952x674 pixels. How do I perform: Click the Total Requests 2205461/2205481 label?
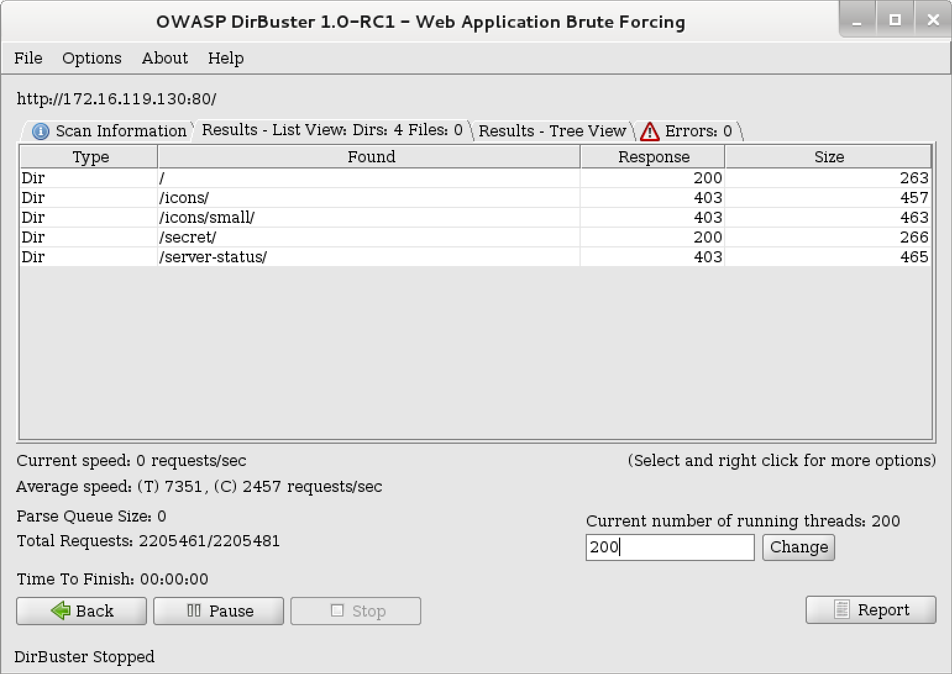point(148,541)
